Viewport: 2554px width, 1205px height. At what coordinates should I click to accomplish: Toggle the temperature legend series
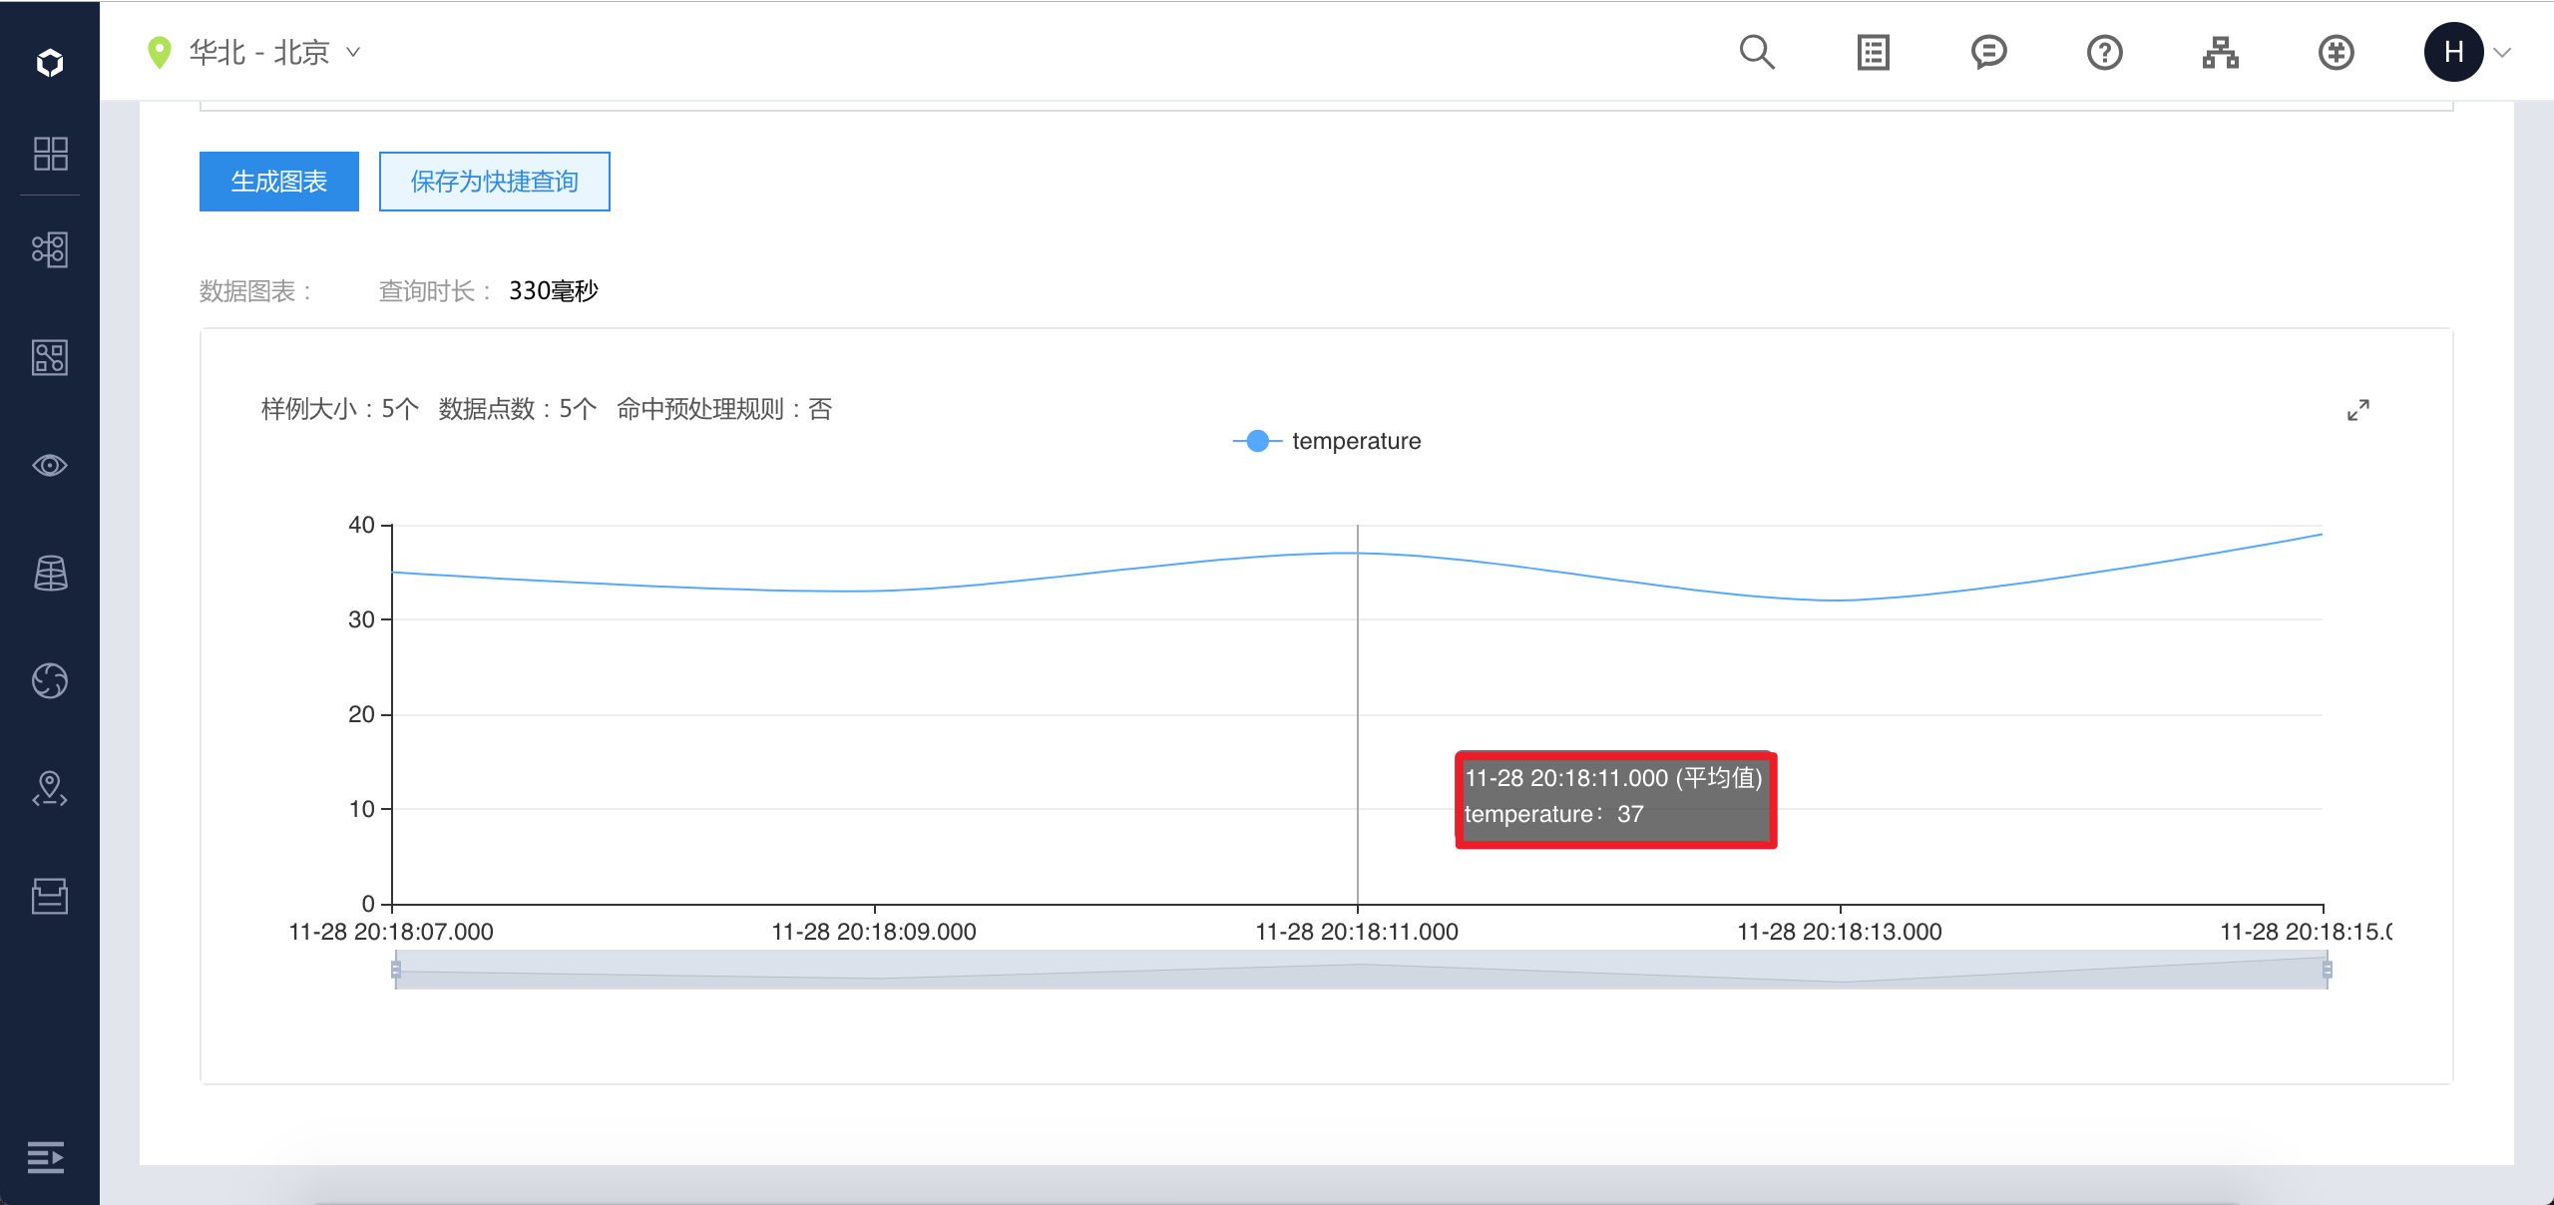click(x=1327, y=441)
